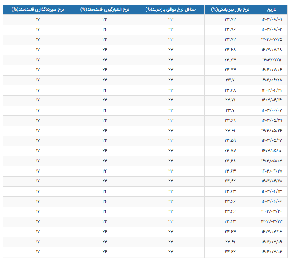
Task: Click the نرخ اعتبارگیری قاعده‌مند(%) header
Action: tap(105, 9)
